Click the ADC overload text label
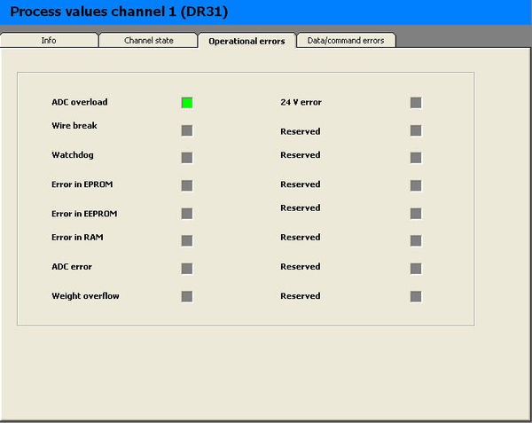This screenshot has width=532, height=423. (x=80, y=103)
